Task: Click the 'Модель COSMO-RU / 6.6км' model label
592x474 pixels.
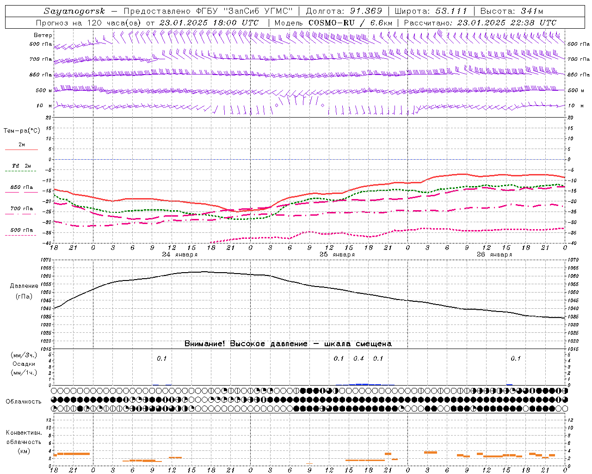Action: [333, 23]
